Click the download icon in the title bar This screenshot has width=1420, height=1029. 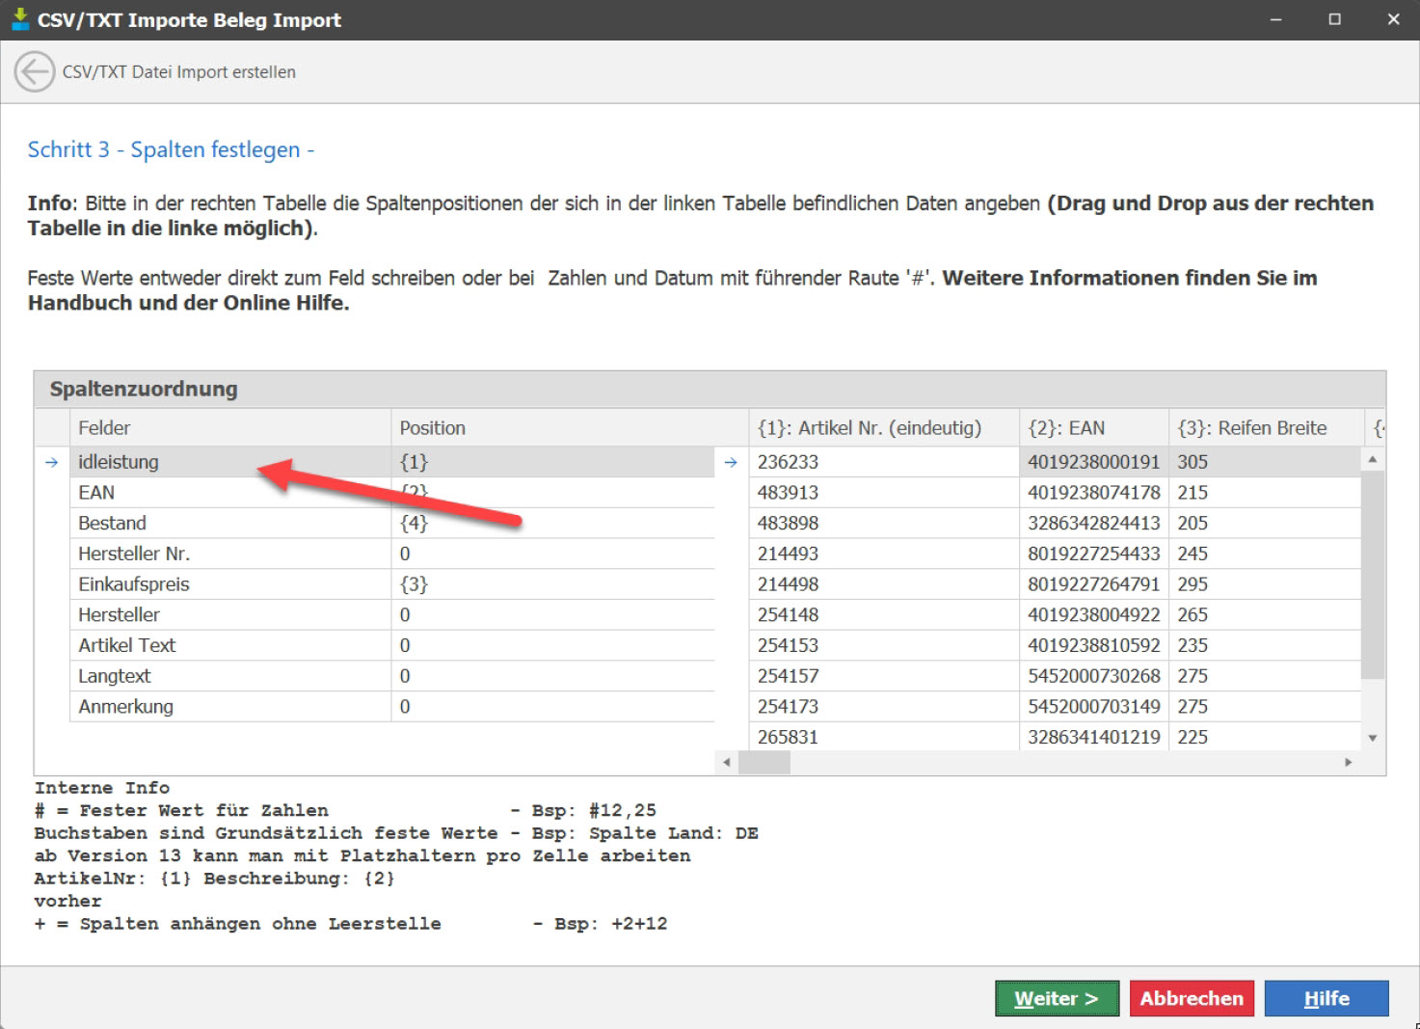[19, 19]
